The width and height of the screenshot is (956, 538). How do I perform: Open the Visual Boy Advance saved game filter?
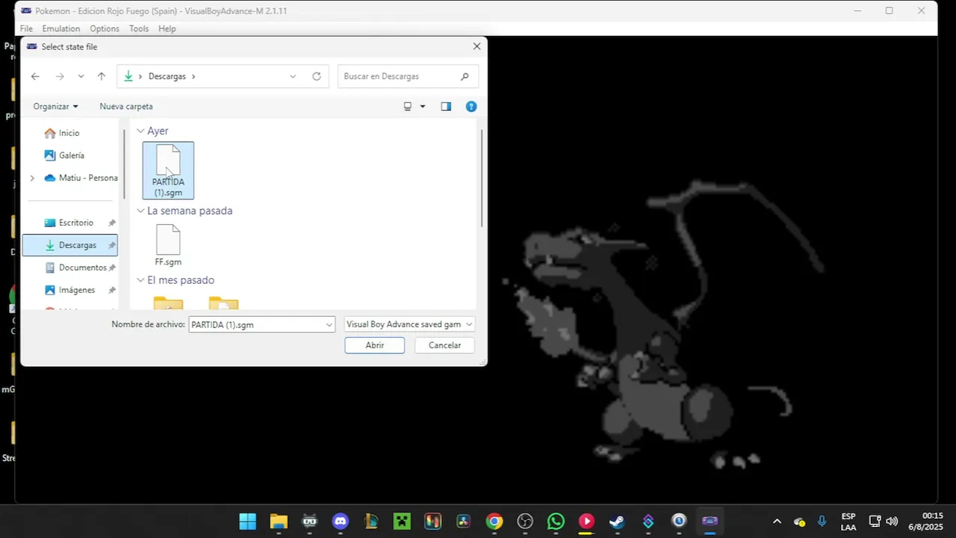point(409,324)
